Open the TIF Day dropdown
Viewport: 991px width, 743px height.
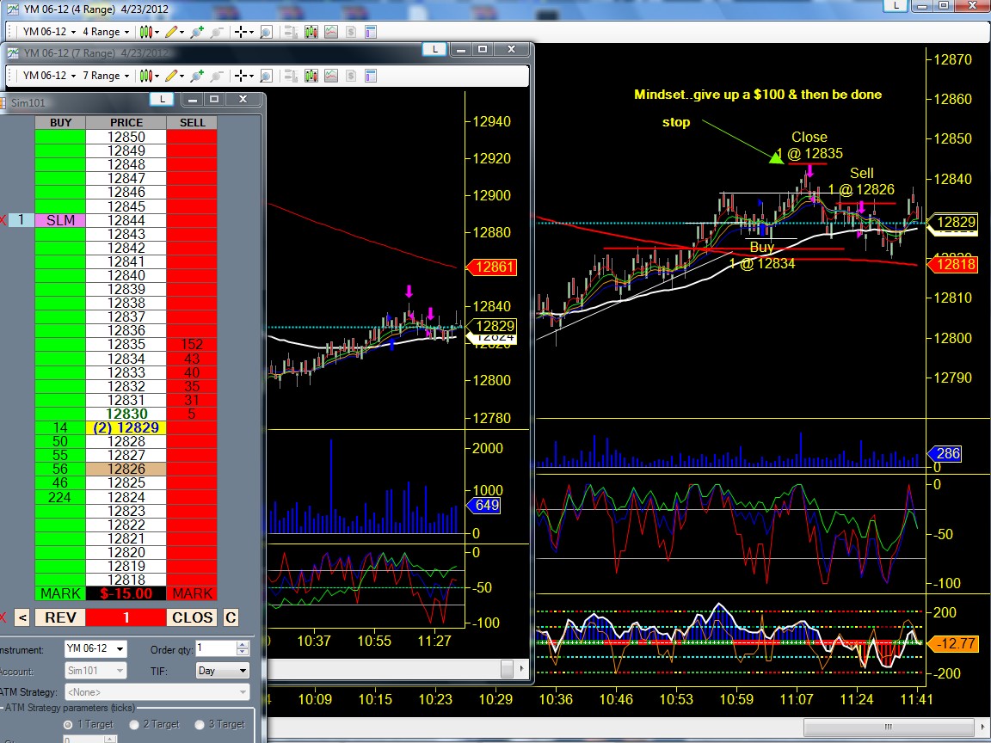click(x=242, y=671)
